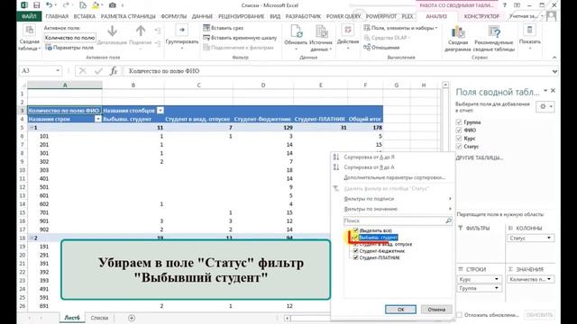
Task: Click the add new sheet plus icon
Action: tap(132, 318)
